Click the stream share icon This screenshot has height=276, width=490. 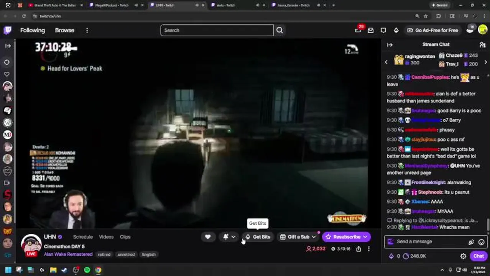point(358,249)
